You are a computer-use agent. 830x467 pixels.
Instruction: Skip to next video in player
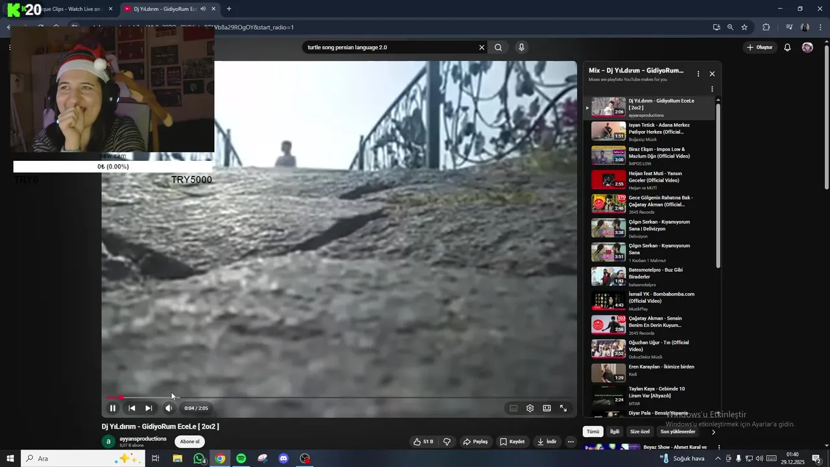(x=148, y=408)
